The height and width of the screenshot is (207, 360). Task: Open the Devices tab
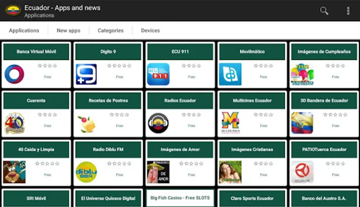150,31
